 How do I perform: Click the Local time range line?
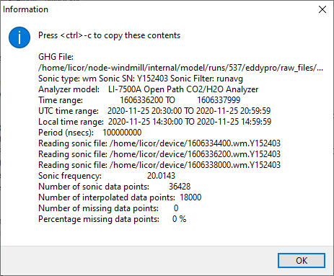(x=155, y=122)
